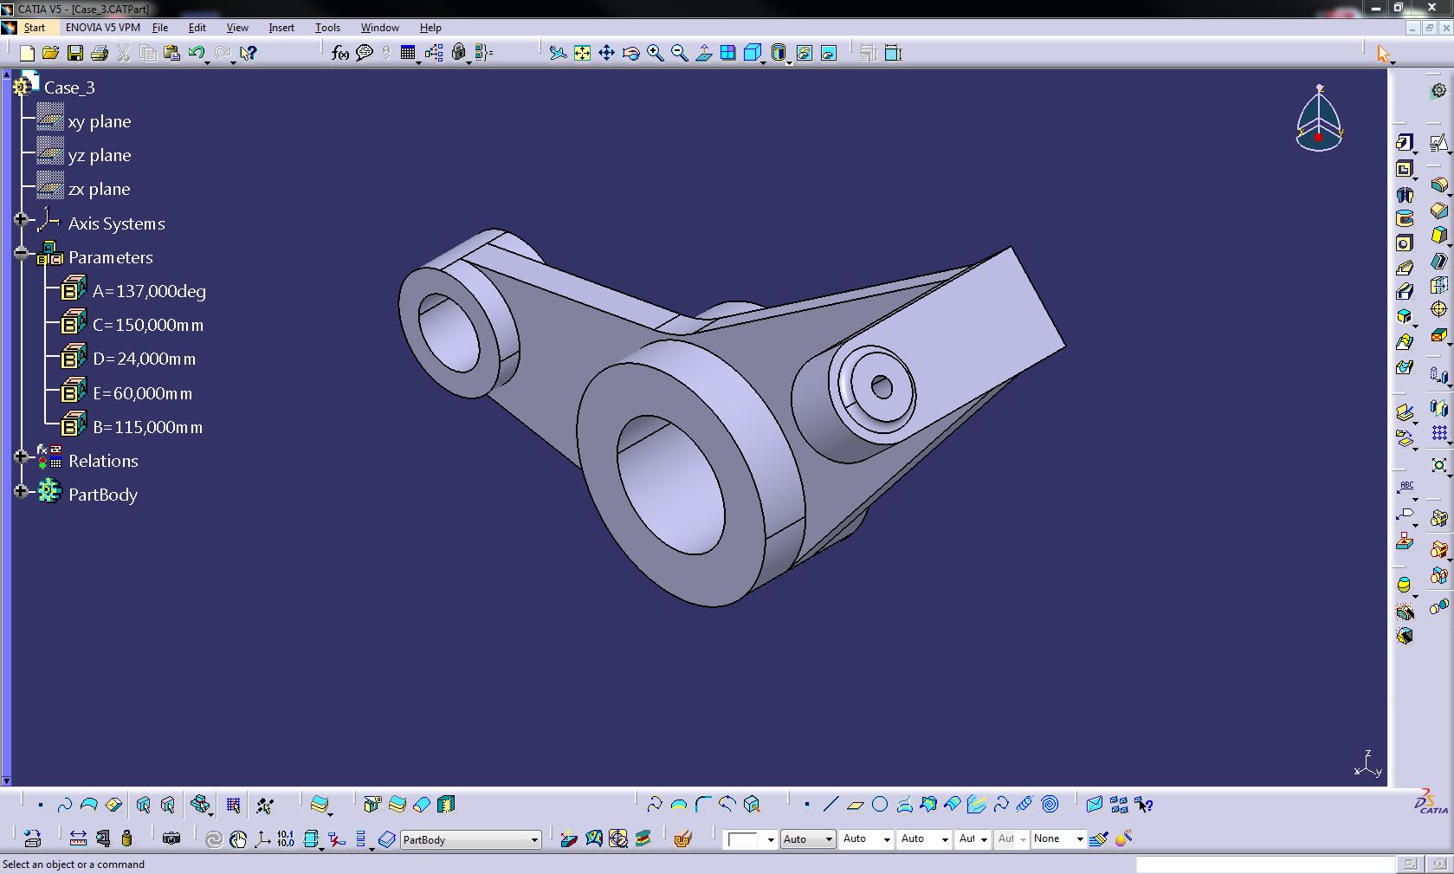Expand the PartBody tree node
Viewport: 1454px width, 874px height.
[x=21, y=491]
